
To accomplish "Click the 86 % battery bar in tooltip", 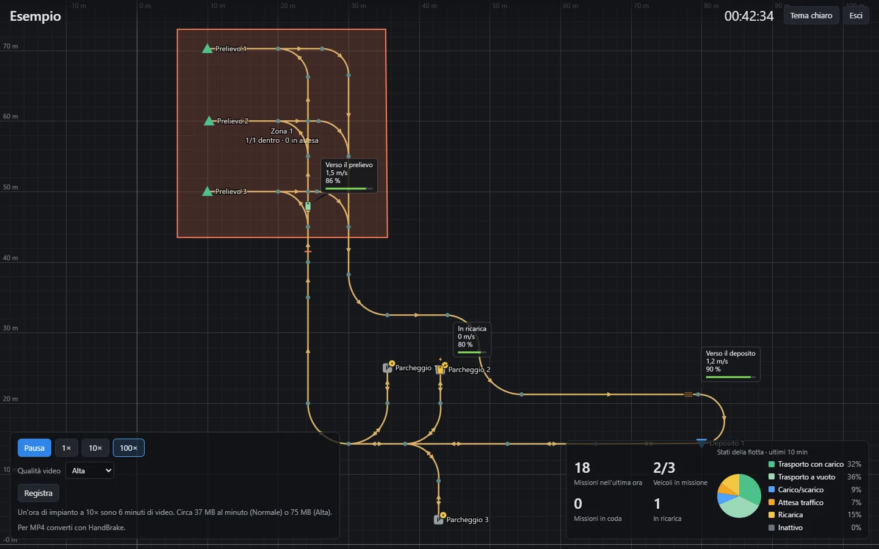I will 349,188.
